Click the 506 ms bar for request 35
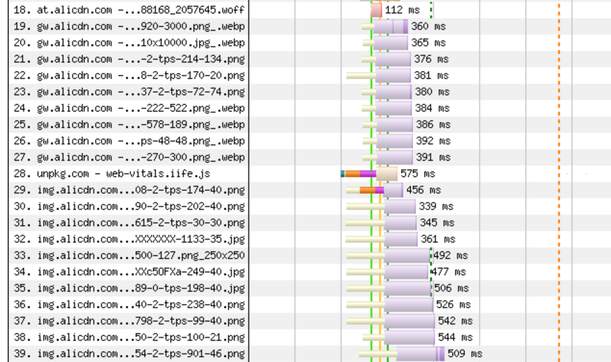The width and height of the screenshot is (611, 362). tap(389, 288)
